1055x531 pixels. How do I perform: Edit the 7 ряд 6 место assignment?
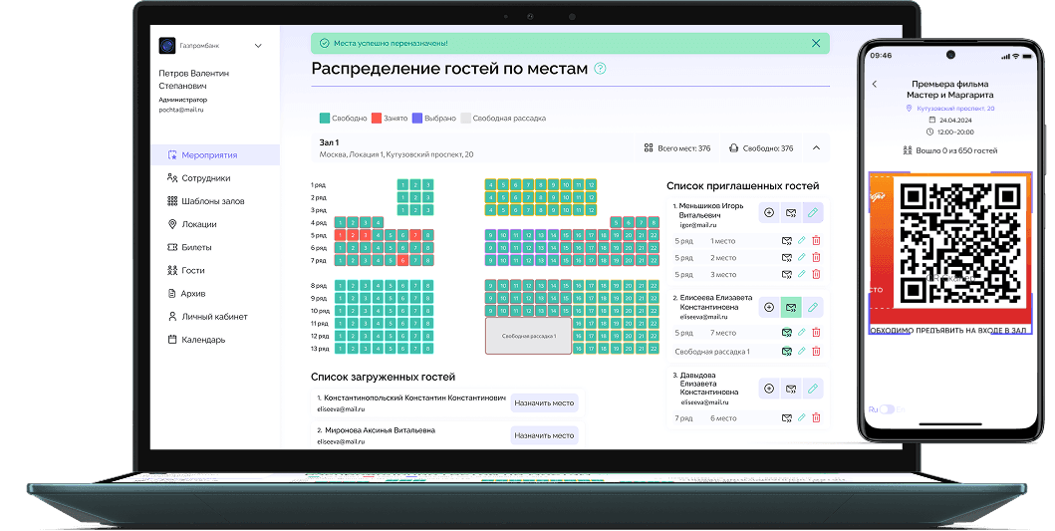click(x=801, y=418)
